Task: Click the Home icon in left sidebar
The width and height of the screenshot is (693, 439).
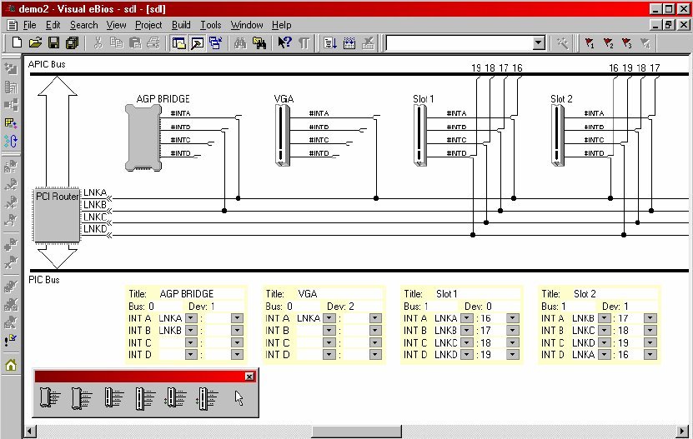Action: (x=12, y=365)
